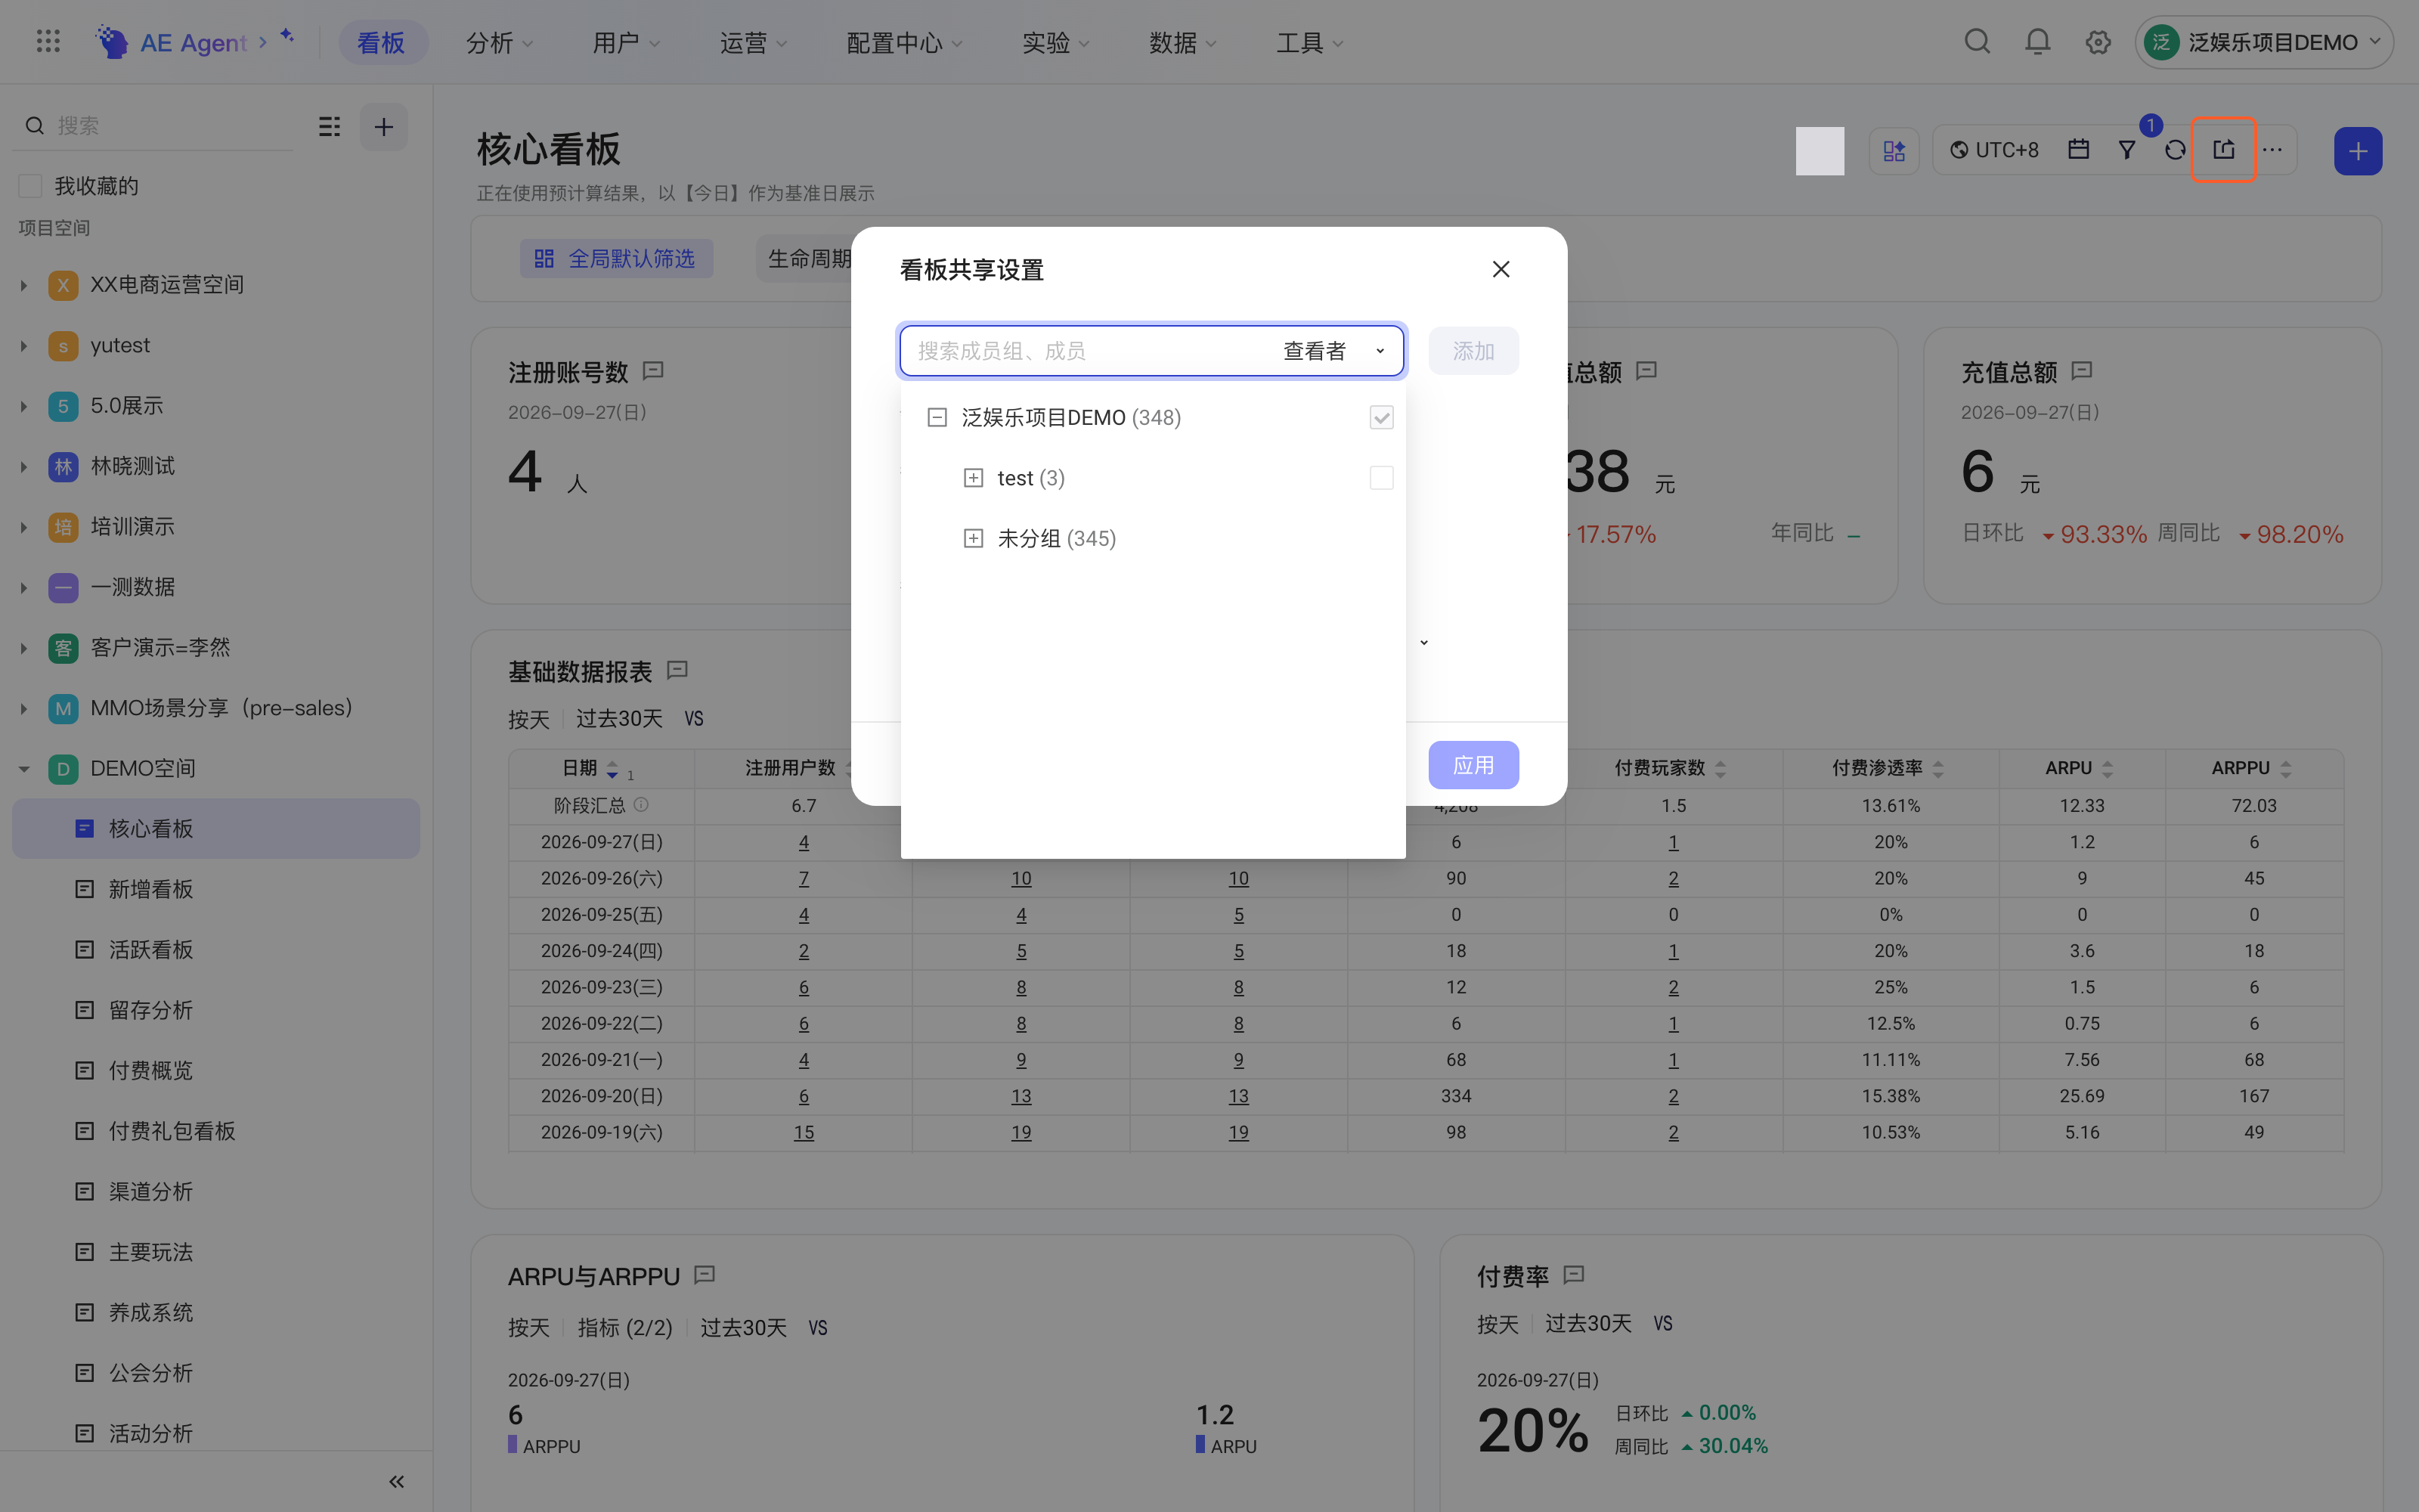
Task: Click the 应用 button
Action: pyautogui.click(x=1473, y=765)
